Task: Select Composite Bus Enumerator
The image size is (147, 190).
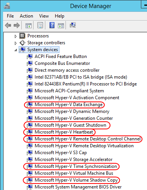Action: [x=62, y=63]
